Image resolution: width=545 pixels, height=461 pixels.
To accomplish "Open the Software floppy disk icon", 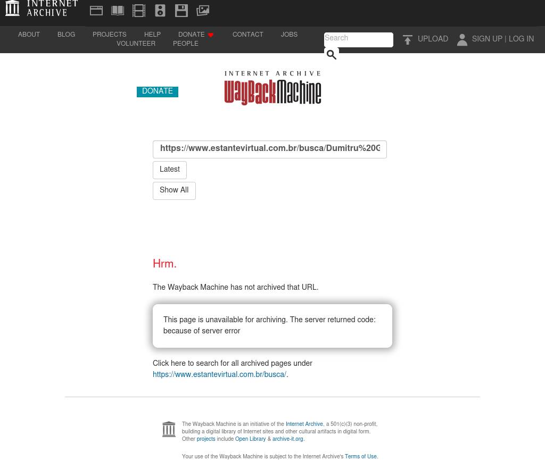I will click(x=181, y=11).
